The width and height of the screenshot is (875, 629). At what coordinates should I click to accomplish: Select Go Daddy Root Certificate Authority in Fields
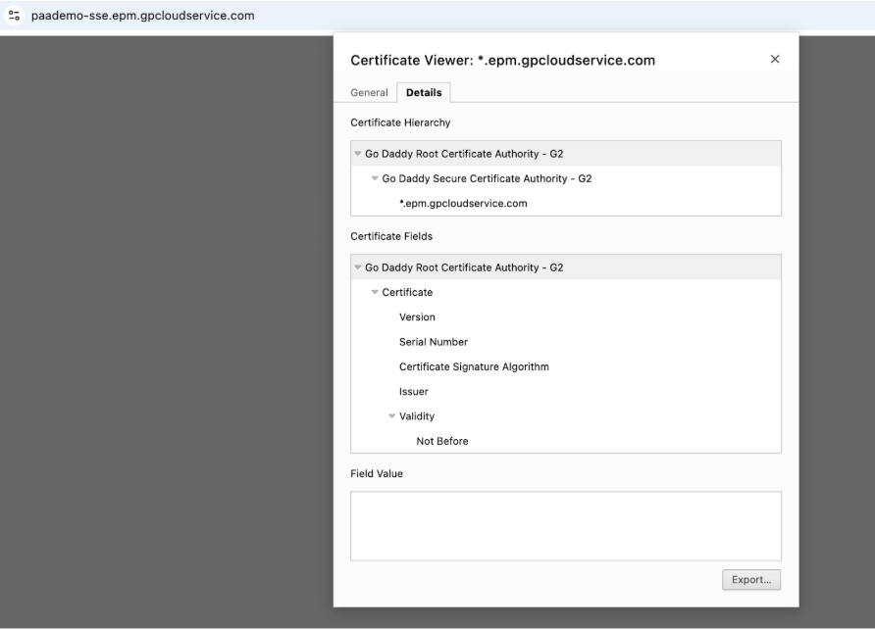[464, 267]
